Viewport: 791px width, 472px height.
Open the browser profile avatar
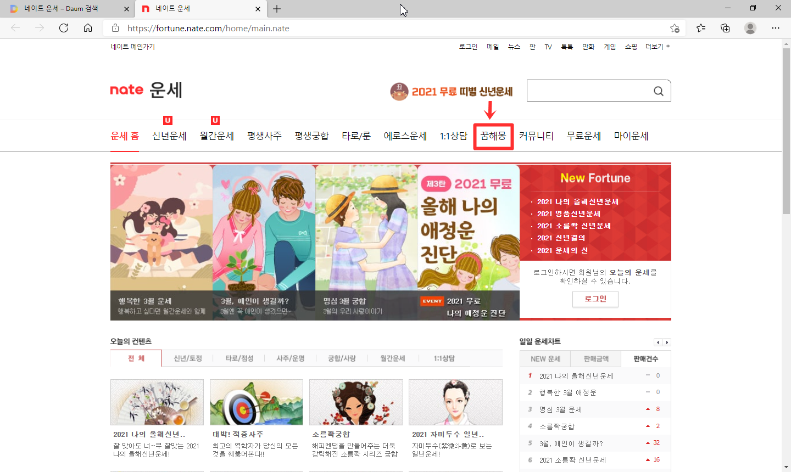tap(750, 28)
